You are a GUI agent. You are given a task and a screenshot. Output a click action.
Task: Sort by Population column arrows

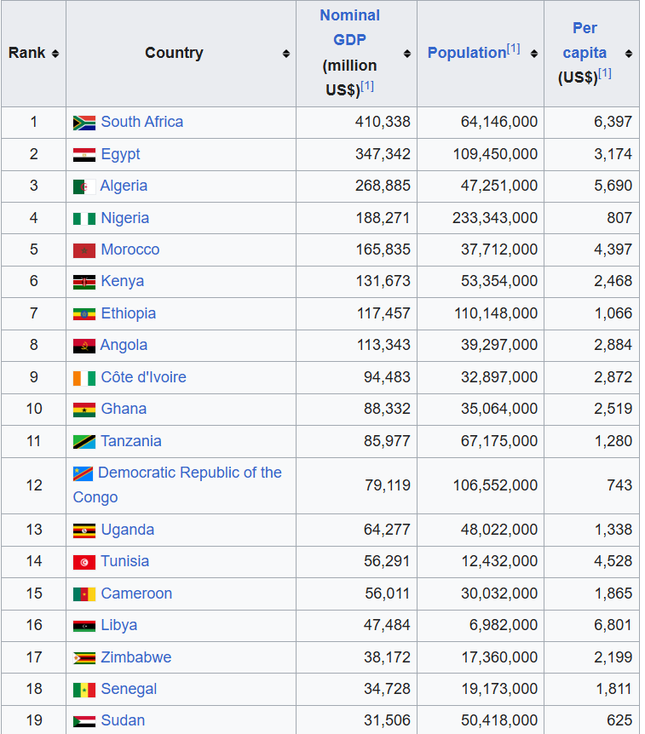pos(534,54)
